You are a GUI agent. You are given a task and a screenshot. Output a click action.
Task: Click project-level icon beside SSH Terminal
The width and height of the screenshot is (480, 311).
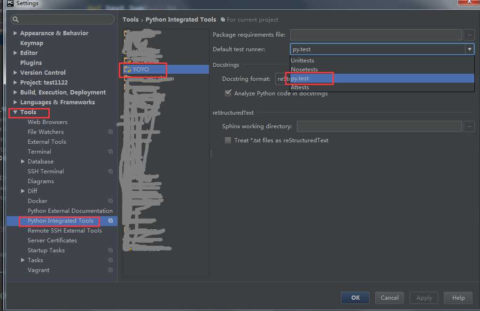(x=110, y=171)
